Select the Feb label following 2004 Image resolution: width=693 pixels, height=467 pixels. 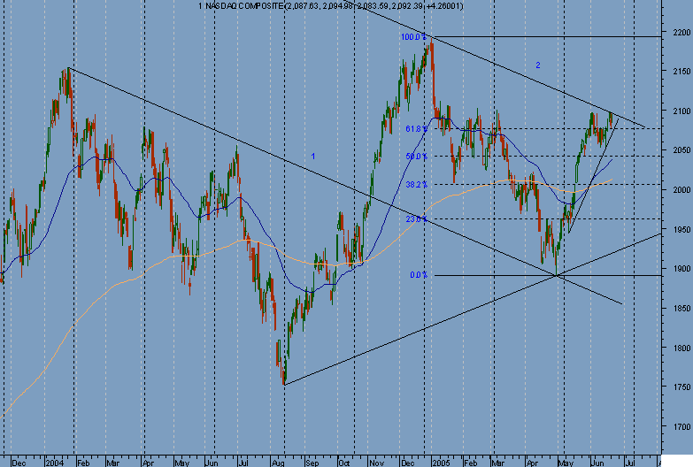83,463
